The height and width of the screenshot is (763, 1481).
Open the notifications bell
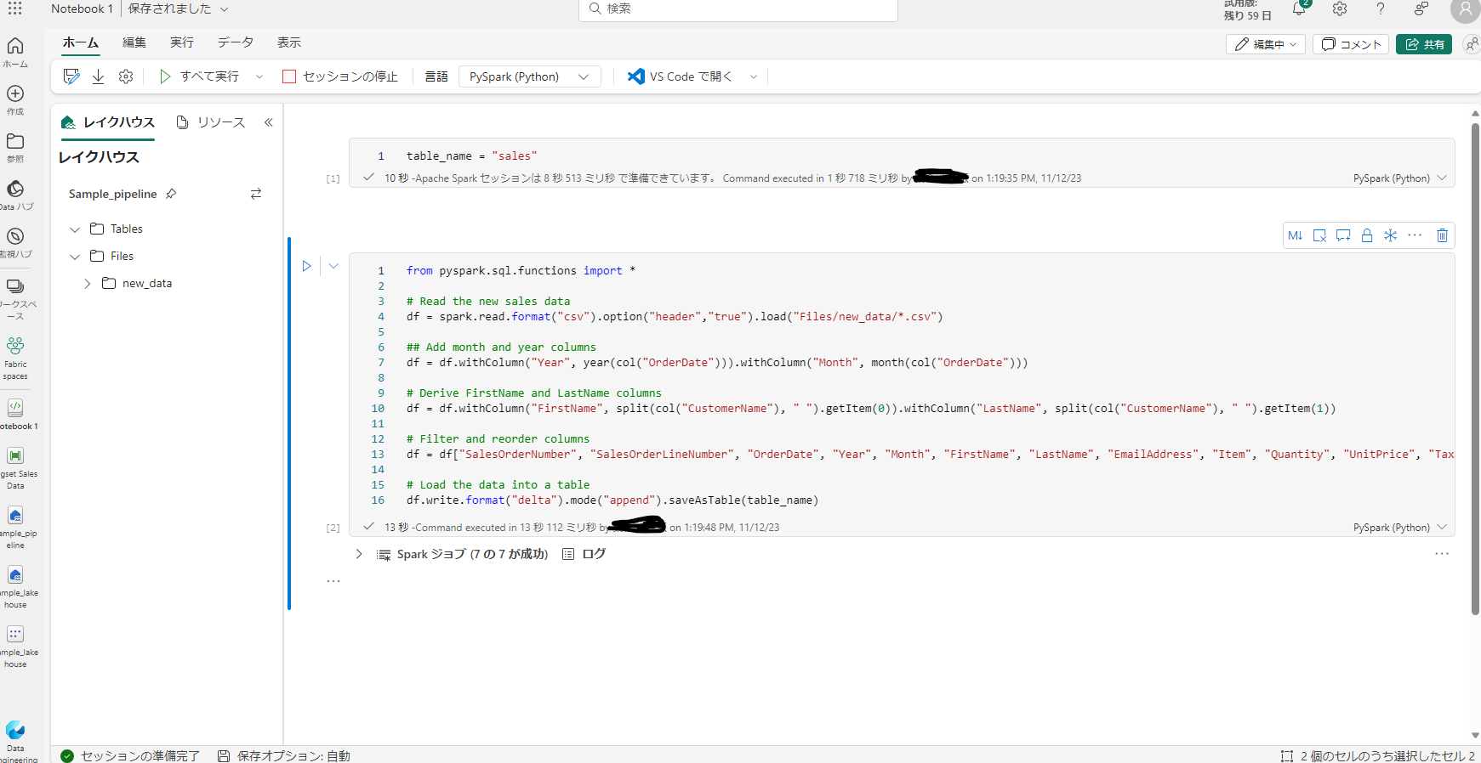point(1299,8)
